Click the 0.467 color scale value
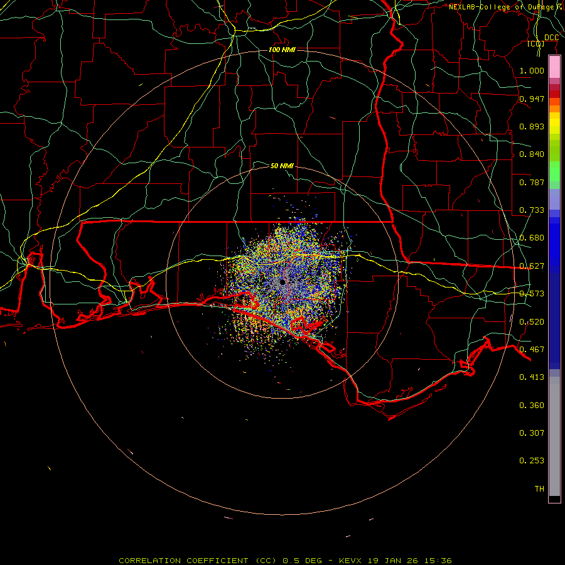This screenshot has height=565, width=565. tap(532, 350)
